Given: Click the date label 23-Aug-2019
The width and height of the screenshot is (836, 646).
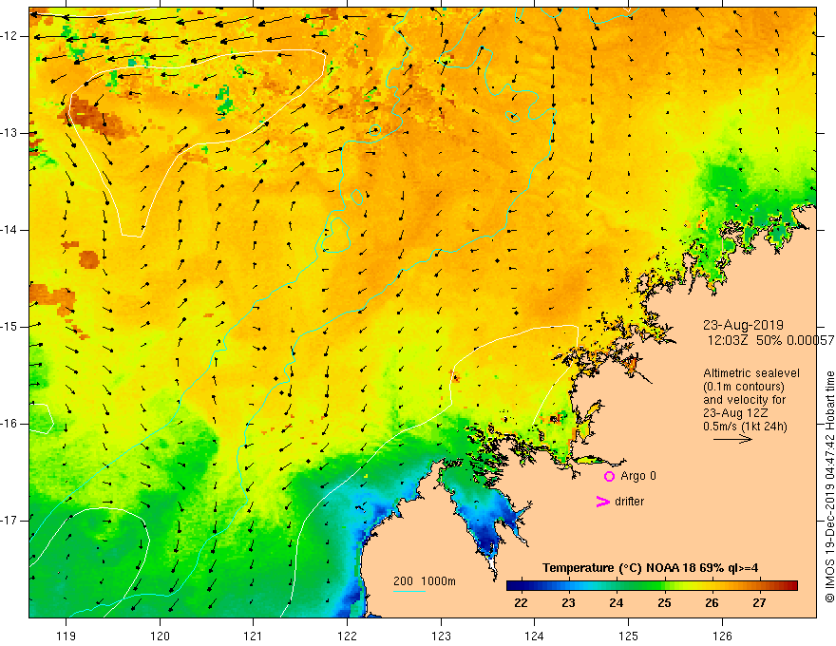Looking at the screenshot, I should click(x=743, y=325).
